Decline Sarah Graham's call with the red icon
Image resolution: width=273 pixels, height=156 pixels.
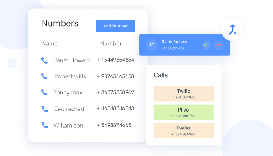point(219,45)
